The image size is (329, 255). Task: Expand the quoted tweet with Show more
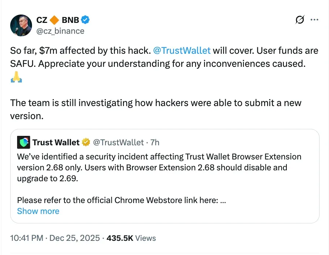point(38,211)
